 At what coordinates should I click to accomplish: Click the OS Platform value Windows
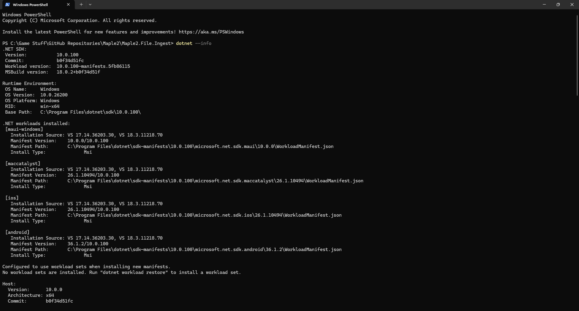50,101
